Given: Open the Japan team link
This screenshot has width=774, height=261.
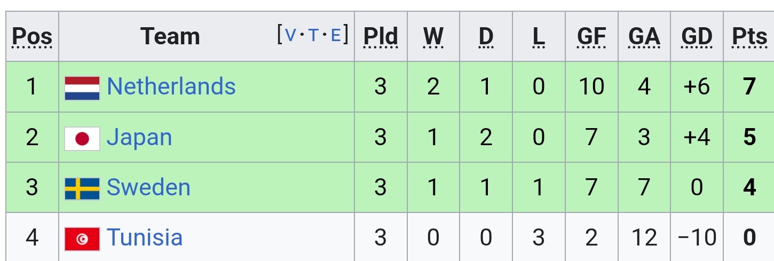Looking at the screenshot, I should [139, 138].
